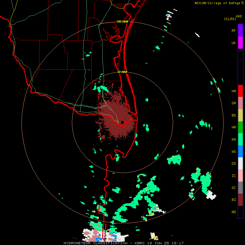This screenshot has width=245, height=245.
Task: Click the DS white legend swatch
Action: 240,163
